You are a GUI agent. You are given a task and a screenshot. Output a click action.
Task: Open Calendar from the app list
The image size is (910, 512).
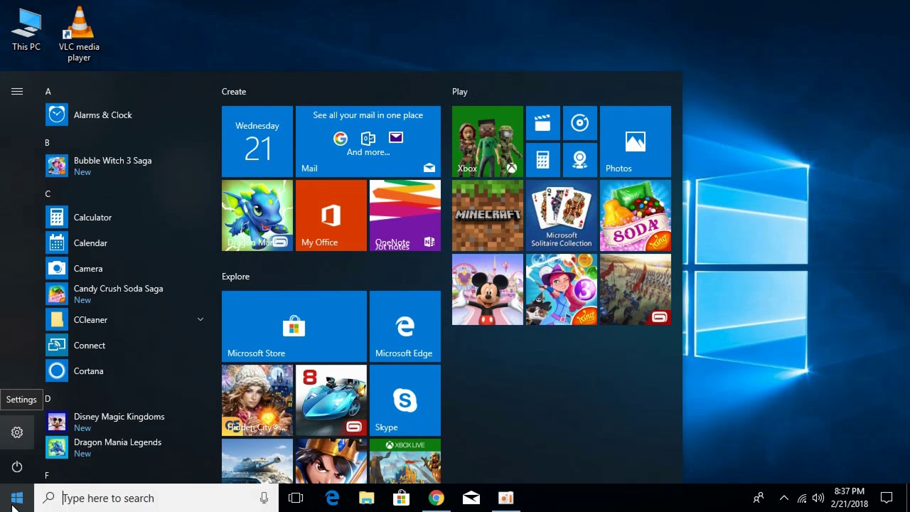pos(125,243)
